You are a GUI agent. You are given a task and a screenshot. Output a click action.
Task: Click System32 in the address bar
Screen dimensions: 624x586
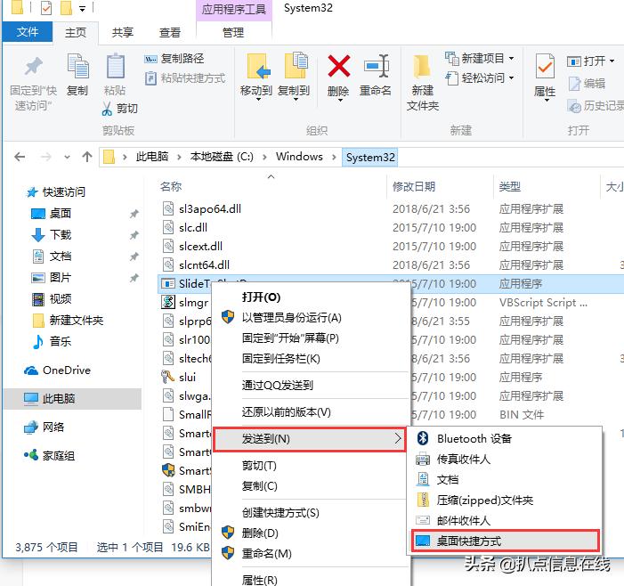pos(370,158)
